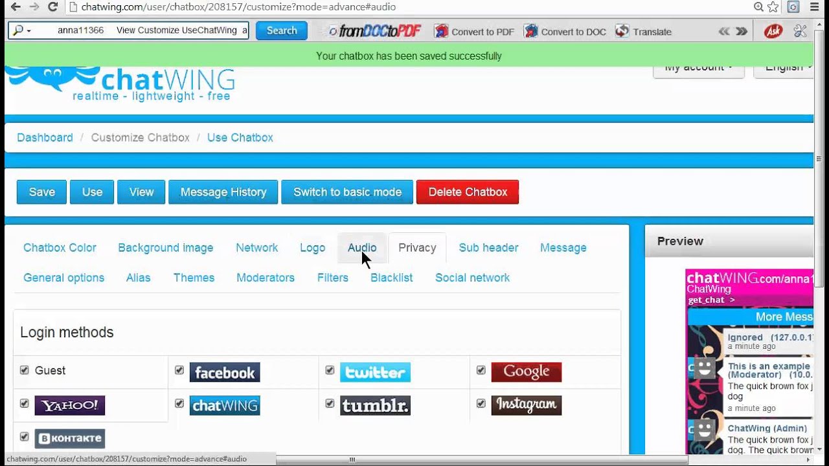The height and width of the screenshot is (466, 829).
Task: Click the Ask logo icon in the toolbar
Action: (x=773, y=31)
